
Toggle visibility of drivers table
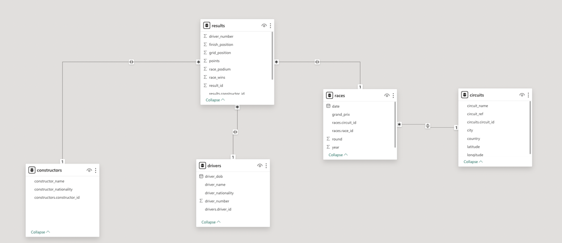click(x=260, y=166)
